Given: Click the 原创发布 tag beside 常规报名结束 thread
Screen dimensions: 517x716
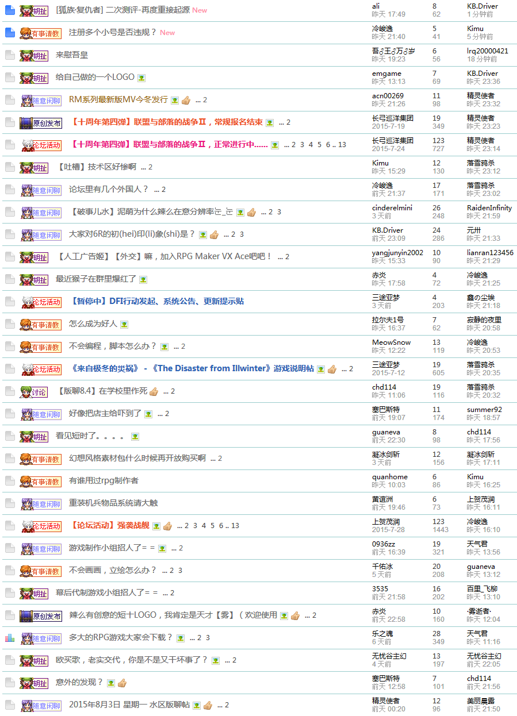Looking at the screenshot, I should (41, 123).
